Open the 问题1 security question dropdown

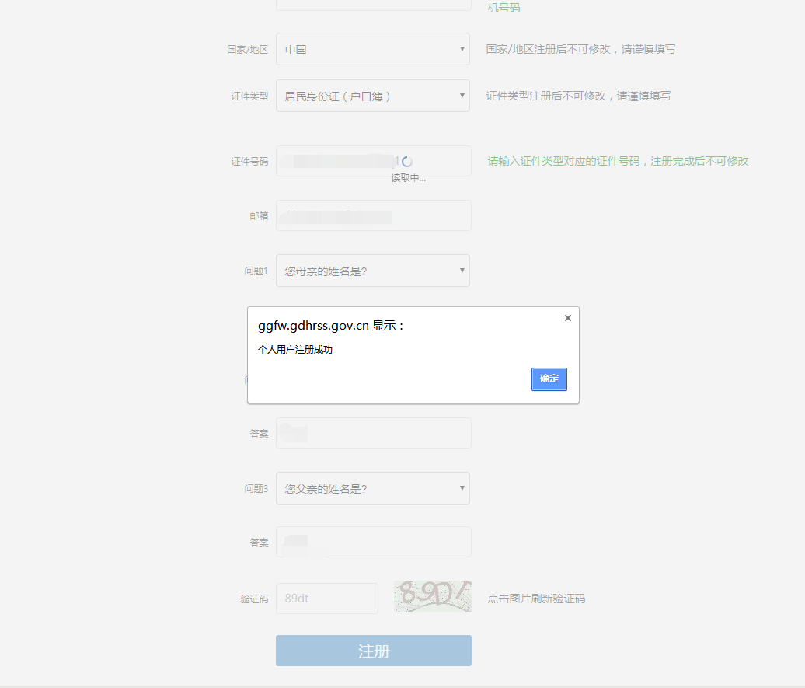pyautogui.click(x=373, y=270)
